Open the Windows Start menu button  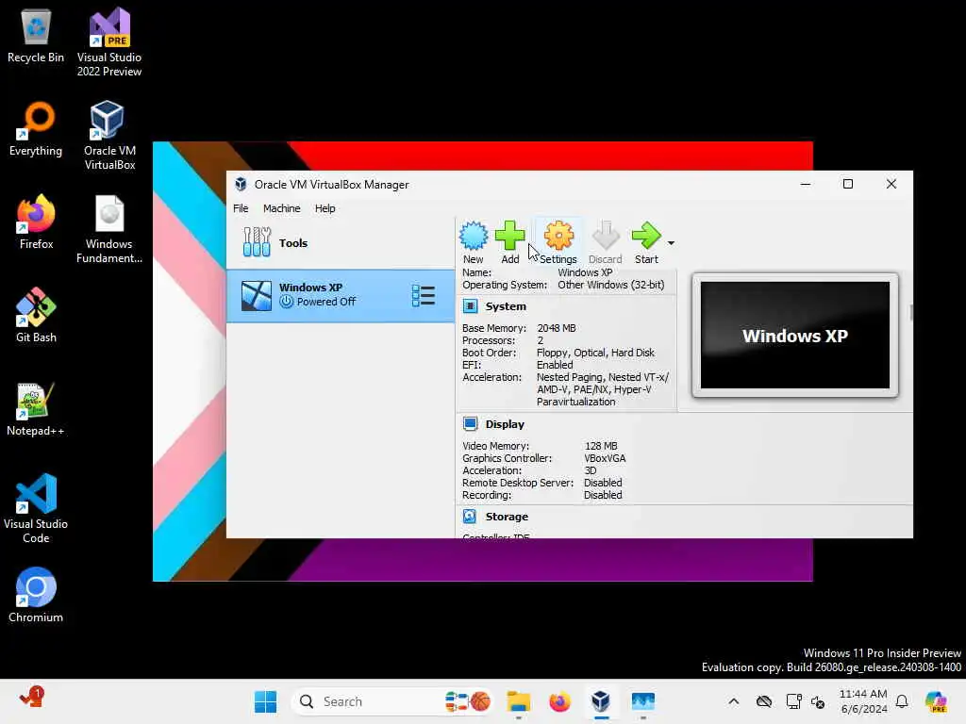[265, 701]
